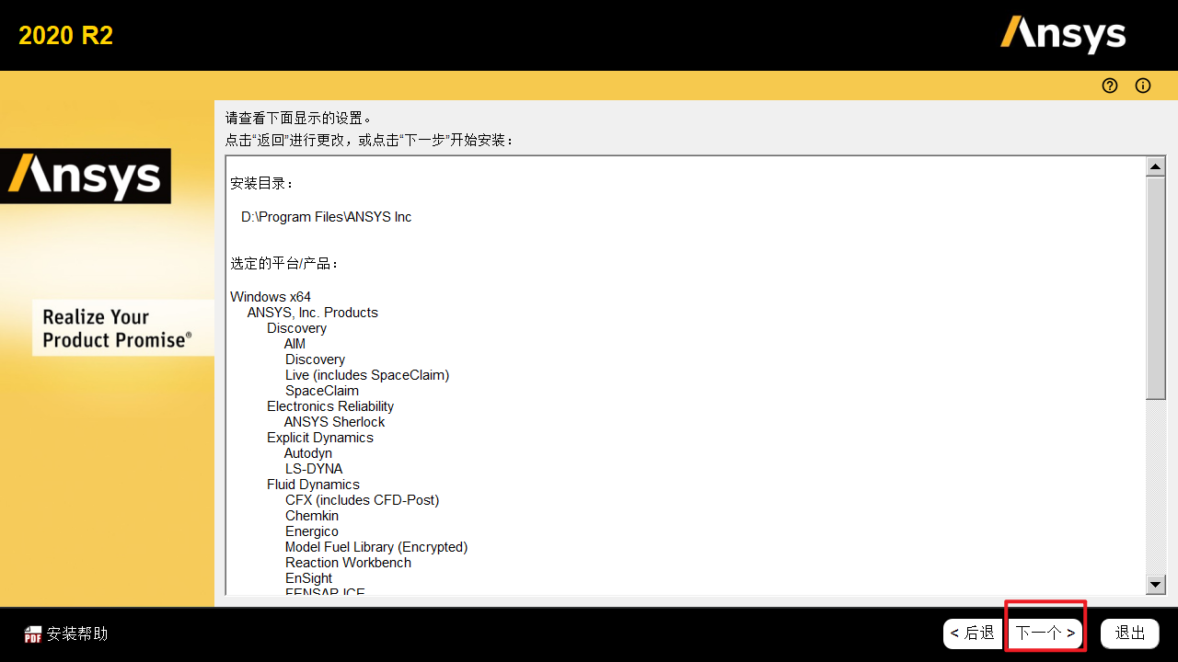Click the LS-DYNA entry
1178x662 pixels.
[x=314, y=469]
